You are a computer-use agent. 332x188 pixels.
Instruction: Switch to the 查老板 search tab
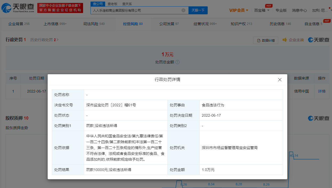click(x=112, y=4)
